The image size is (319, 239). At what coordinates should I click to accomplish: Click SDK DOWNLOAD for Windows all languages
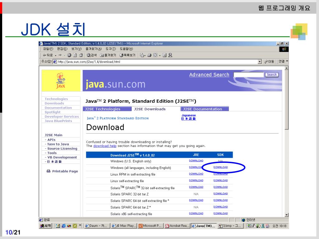(x=221, y=167)
